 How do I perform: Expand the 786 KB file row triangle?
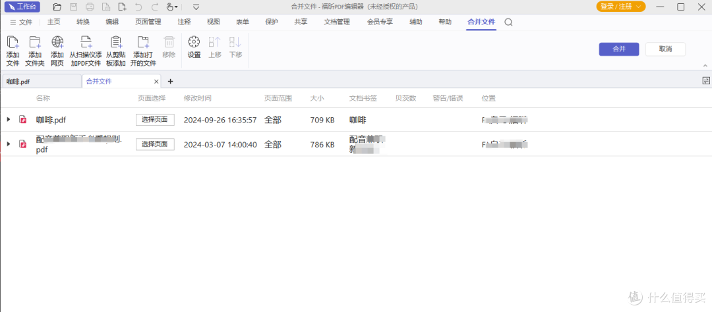coord(8,143)
